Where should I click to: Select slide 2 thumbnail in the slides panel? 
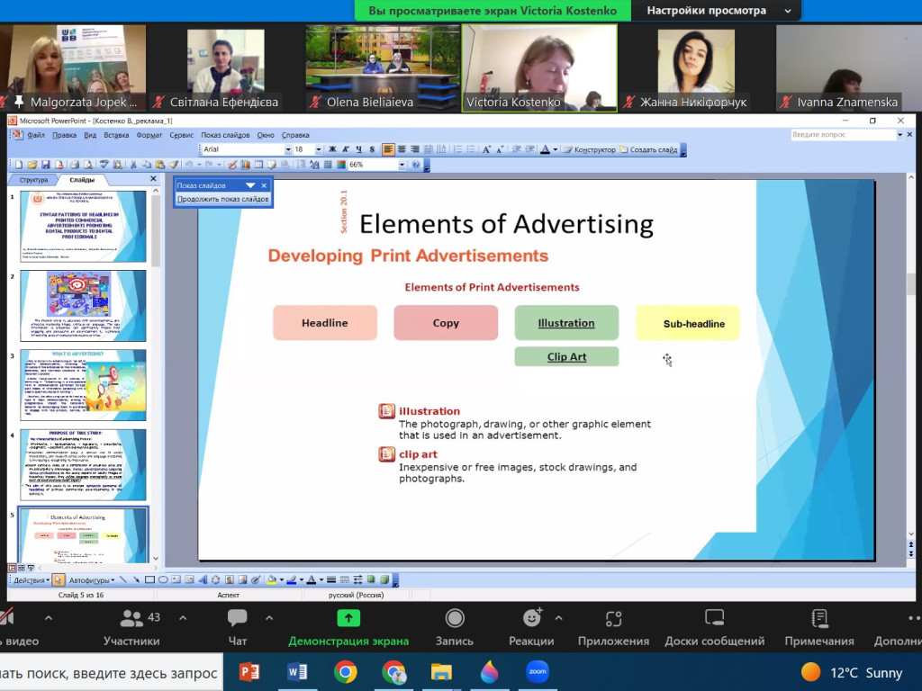83,306
